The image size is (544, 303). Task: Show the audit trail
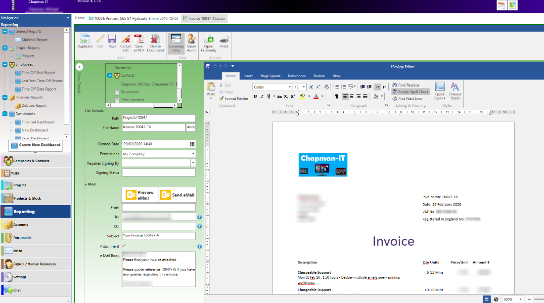click(x=191, y=42)
